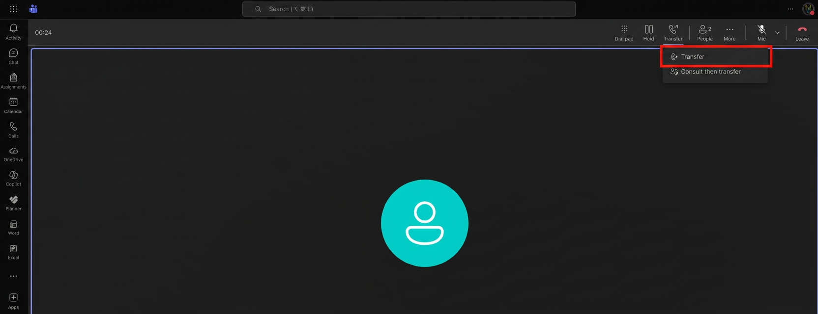Open Word from the sidebar

point(13,228)
